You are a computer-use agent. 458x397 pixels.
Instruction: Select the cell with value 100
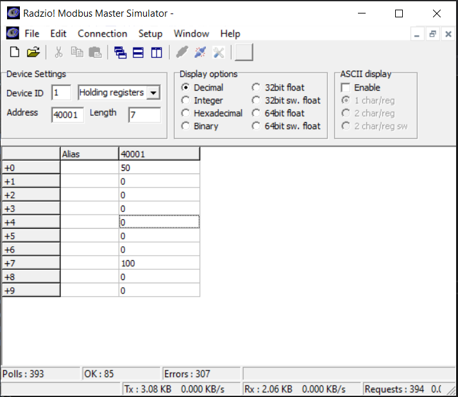pyautogui.click(x=159, y=263)
